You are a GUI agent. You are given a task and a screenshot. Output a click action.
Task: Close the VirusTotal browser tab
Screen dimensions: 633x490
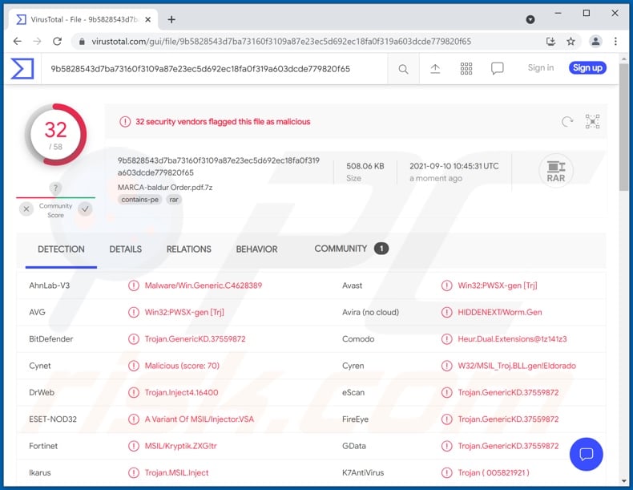(148, 19)
